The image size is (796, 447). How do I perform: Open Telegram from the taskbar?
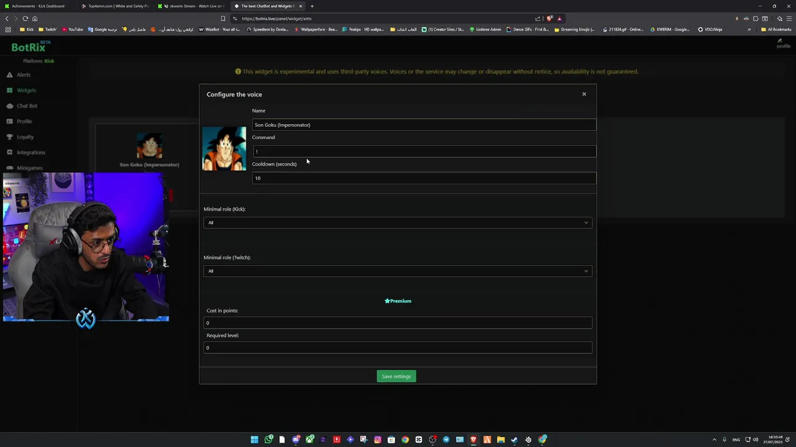pyautogui.click(x=446, y=440)
